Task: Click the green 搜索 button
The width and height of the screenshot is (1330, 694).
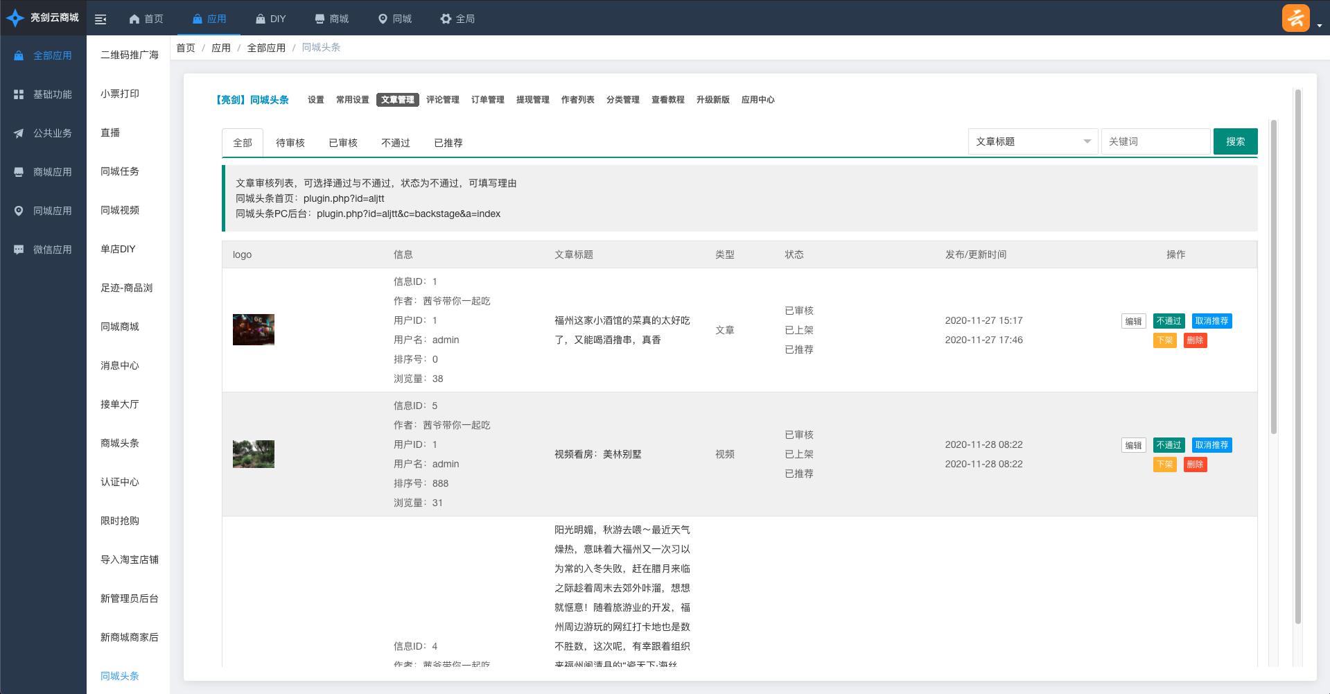Action: click(x=1235, y=141)
